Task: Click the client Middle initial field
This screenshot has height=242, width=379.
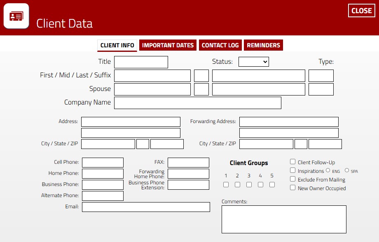Action: tap(201, 76)
